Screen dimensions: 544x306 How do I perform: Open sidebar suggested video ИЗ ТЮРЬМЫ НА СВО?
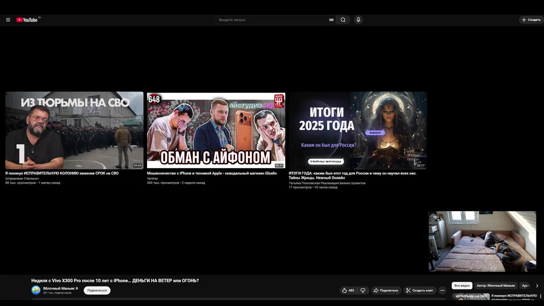click(x=470, y=297)
